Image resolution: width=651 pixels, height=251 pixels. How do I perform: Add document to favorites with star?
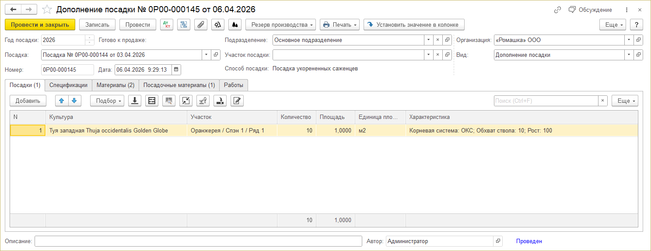click(x=47, y=10)
